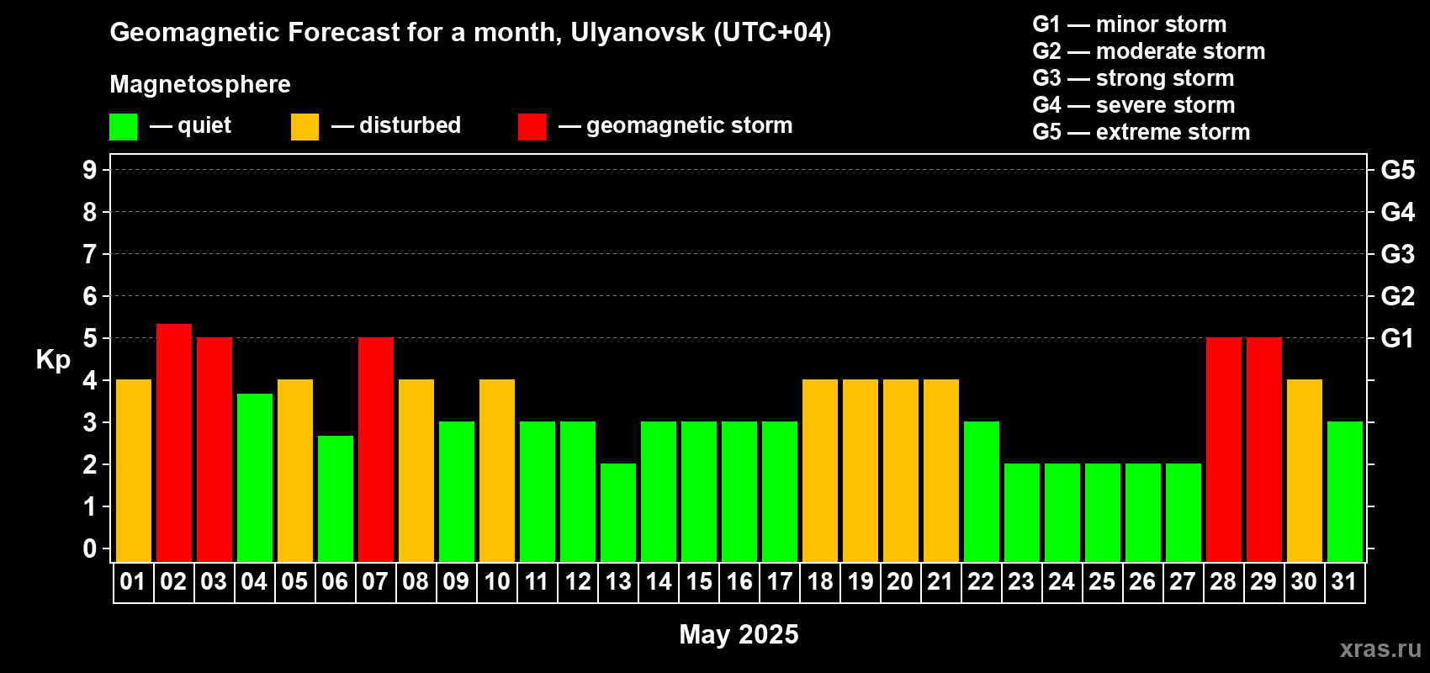Click the G1 minor storm legend line
The height and width of the screenshot is (673, 1430).
coord(1130,24)
